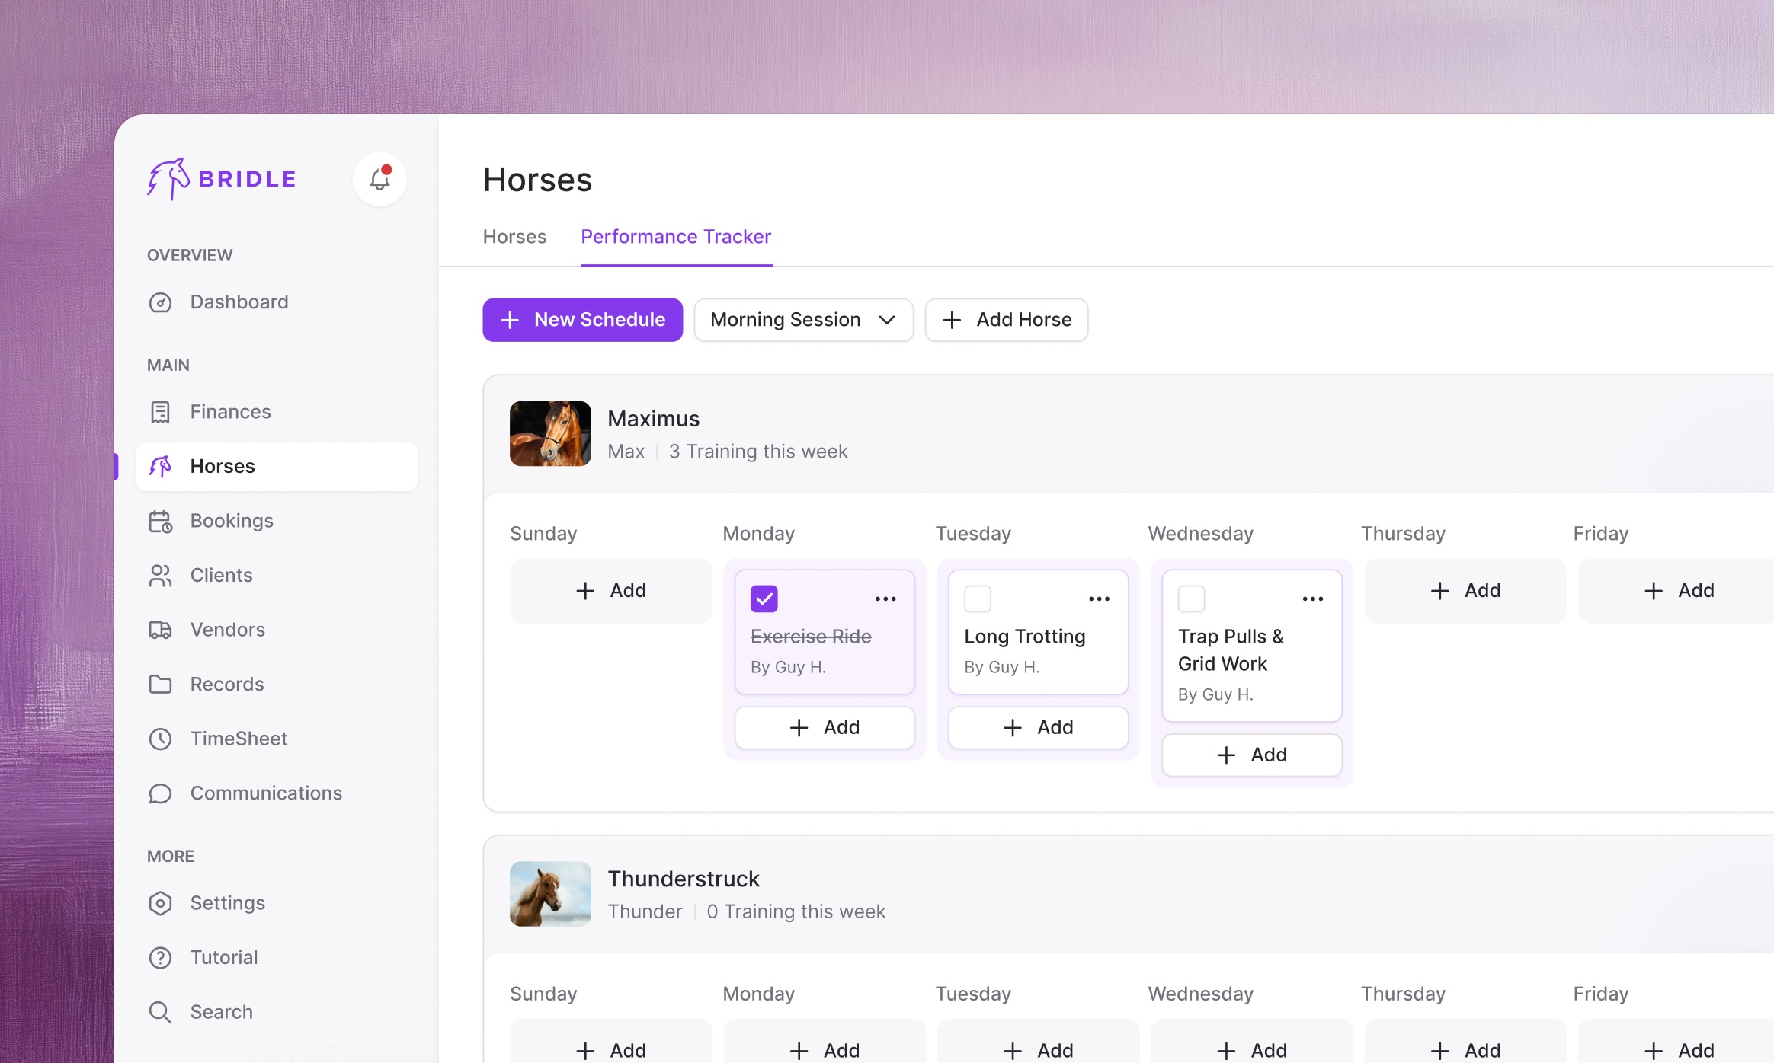1774x1063 pixels.
Task: Open the notifications bell icon
Action: click(379, 179)
